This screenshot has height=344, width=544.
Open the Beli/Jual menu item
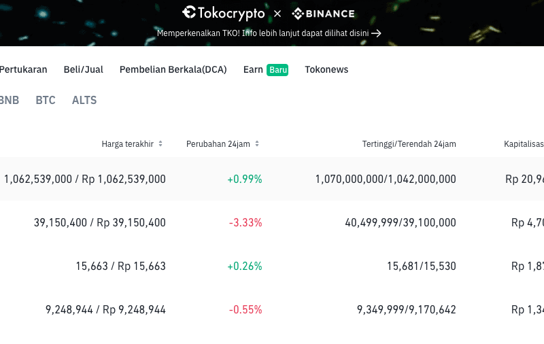(x=83, y=69)
